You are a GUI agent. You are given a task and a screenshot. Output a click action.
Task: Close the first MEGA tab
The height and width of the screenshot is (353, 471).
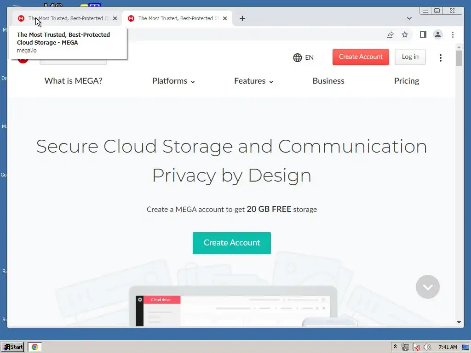115,18
